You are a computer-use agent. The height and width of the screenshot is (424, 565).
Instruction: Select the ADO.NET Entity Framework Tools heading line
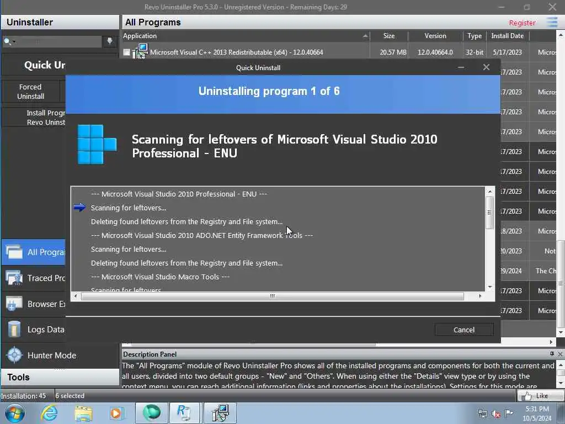(x=202, y=235)
